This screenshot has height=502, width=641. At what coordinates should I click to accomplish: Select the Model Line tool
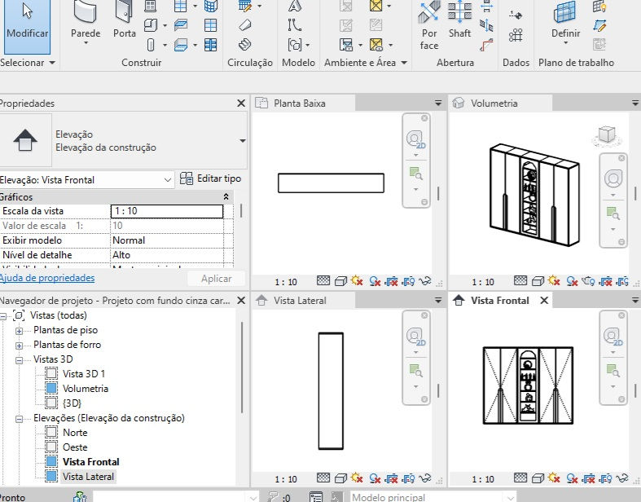(x=294, y=25)
